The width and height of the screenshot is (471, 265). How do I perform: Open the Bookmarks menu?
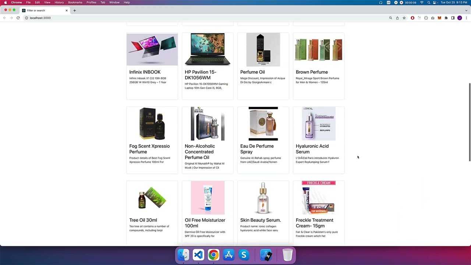75,2
